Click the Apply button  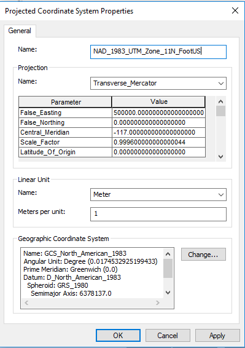(217, 335)
